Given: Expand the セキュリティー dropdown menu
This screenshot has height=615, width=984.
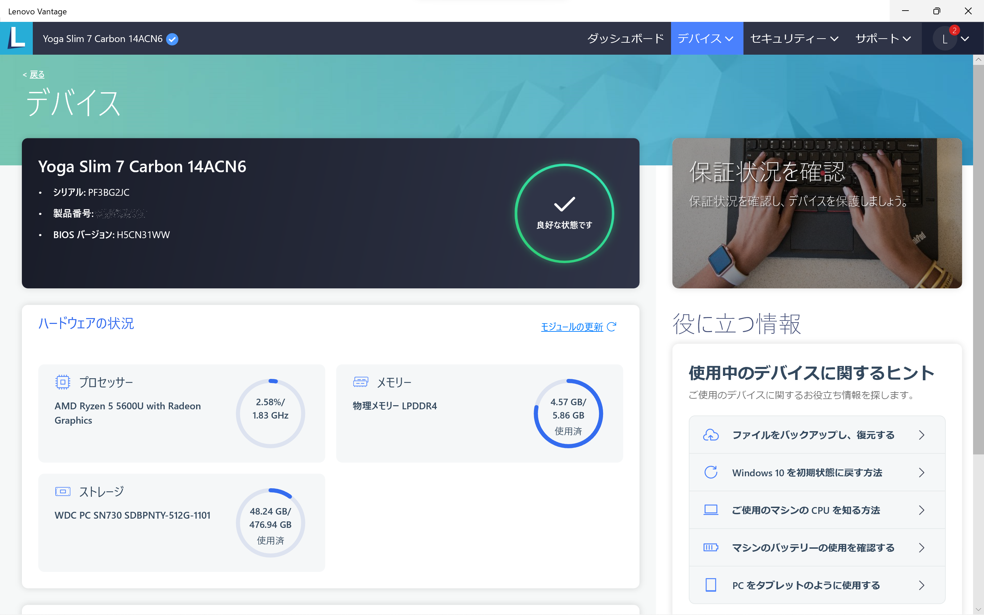Looking at the screenshot, I should (x=794, y=39).
